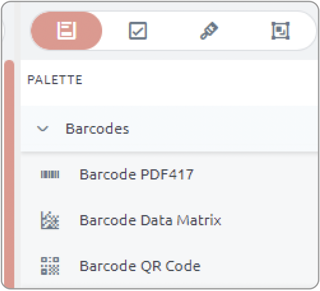Screen dimensions: 320x291
Task: Switch to the paint brush style tab
Action: (x=209, y=30)
